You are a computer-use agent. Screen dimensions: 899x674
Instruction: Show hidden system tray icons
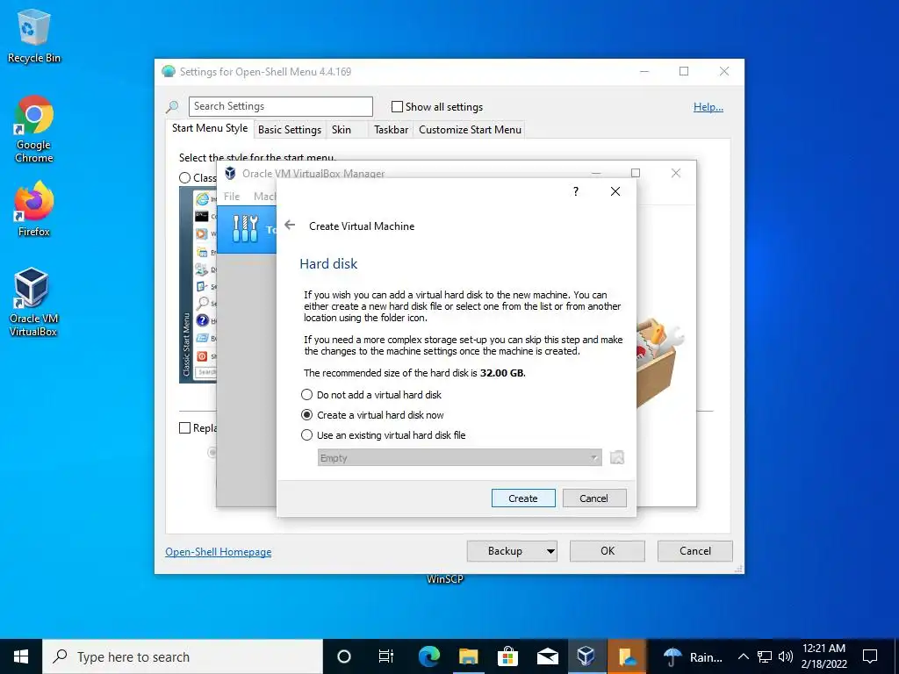coord(743,656)
